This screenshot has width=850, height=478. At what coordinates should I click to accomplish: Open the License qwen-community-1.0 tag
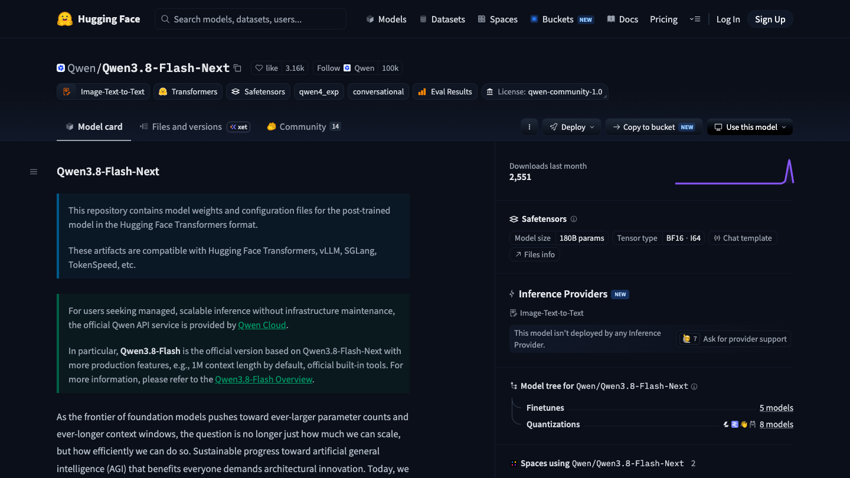[544, 91]
